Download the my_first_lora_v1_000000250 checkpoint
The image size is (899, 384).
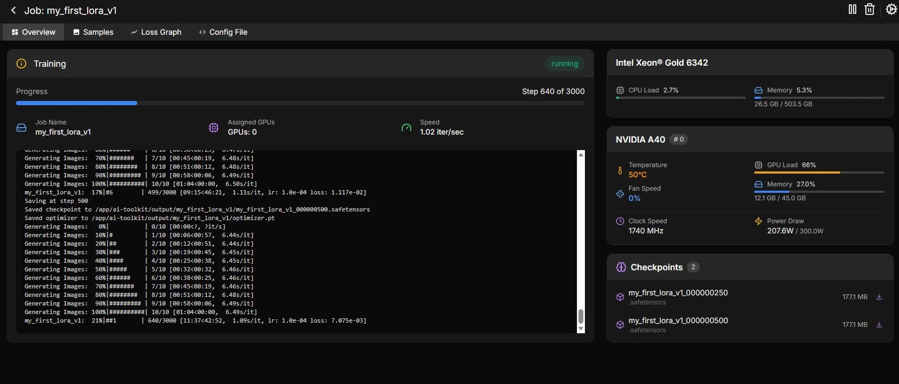(879, 297)
